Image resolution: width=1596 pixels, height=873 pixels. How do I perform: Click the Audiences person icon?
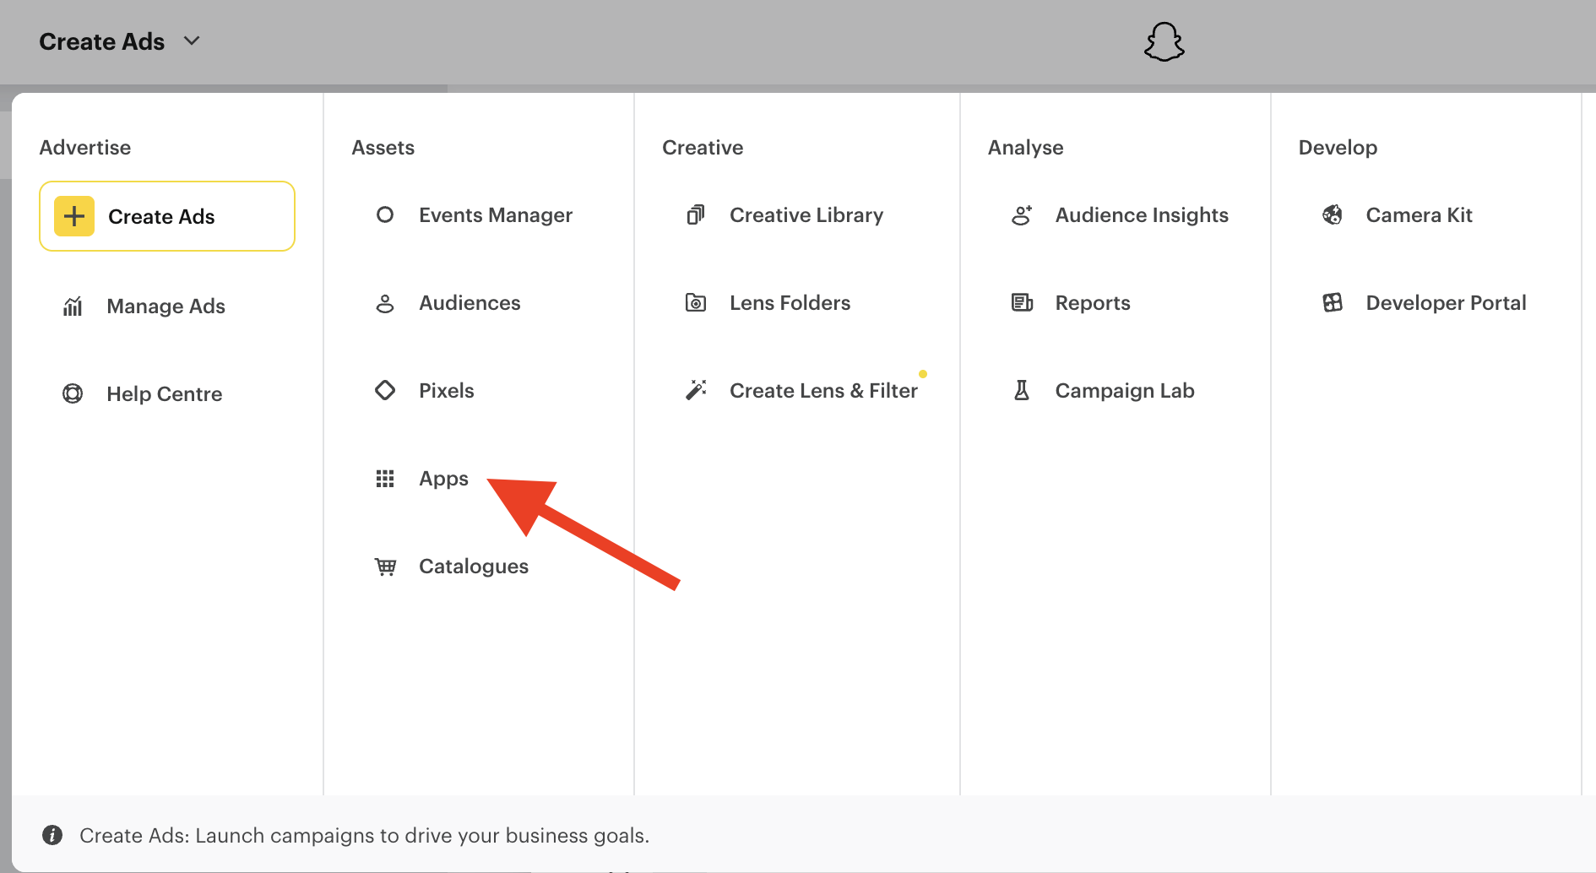click(385, 303)
